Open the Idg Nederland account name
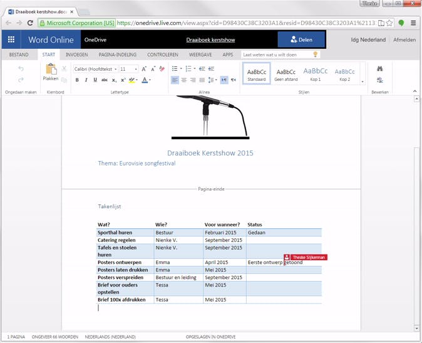Viewport: 422px width, 343px height. [x=368, y=40]
